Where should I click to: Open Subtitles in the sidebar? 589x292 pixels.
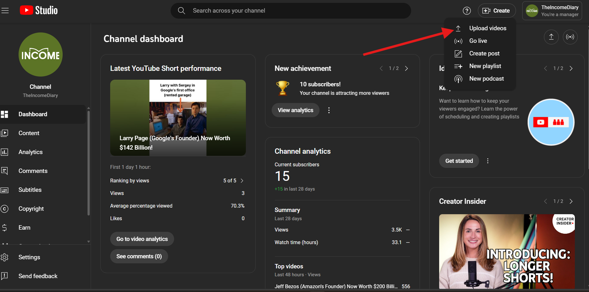point(43,190)
